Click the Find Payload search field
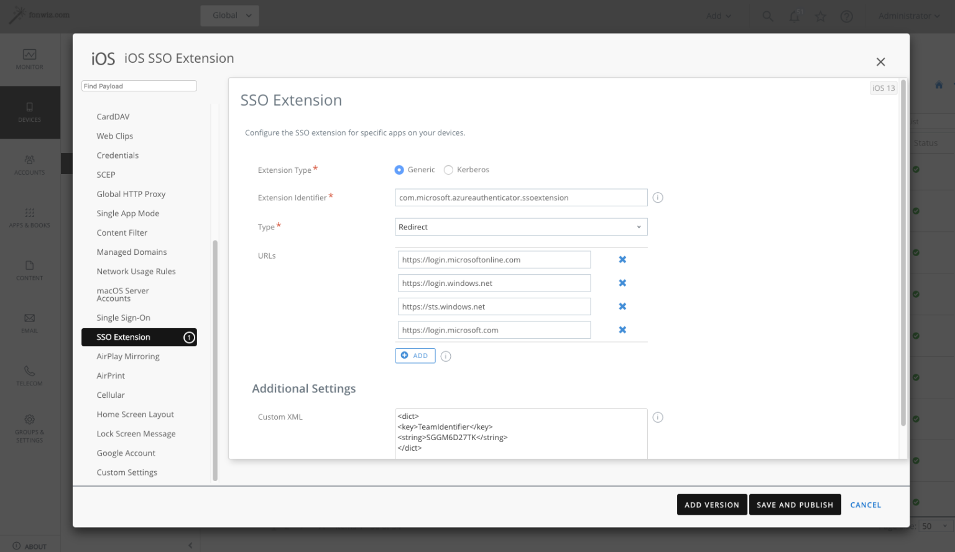Viewport: 955px width, 552px height. (x=139, y=86)
